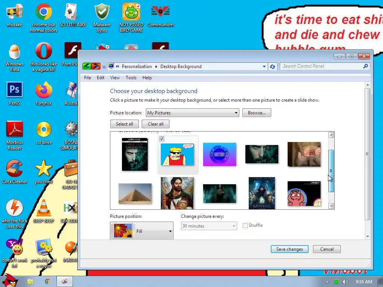Open the 'mistake' desktop icon
The height and width of the screenshot is (287, 383).
coord(15,15)
